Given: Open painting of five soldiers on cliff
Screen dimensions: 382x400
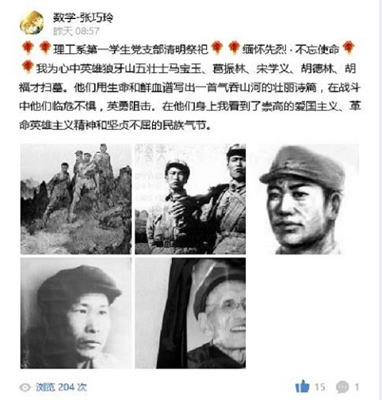Looking at the screenshot, I should (x=76, y=199).
